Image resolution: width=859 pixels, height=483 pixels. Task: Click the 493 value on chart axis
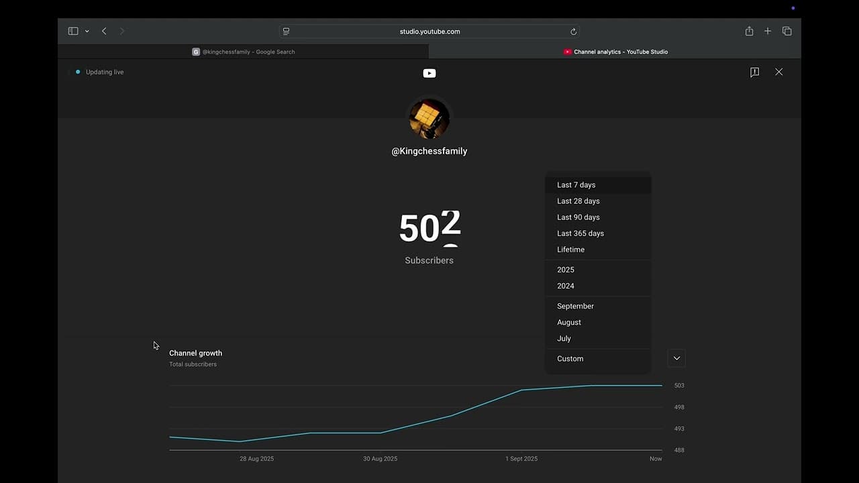679,429
